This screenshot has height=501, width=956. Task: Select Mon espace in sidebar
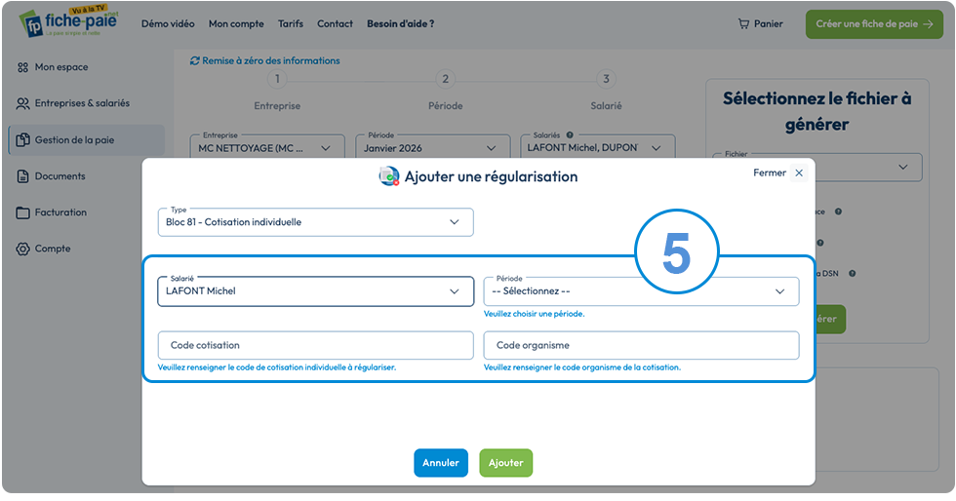pyautogui.click(x=61, y=67)
